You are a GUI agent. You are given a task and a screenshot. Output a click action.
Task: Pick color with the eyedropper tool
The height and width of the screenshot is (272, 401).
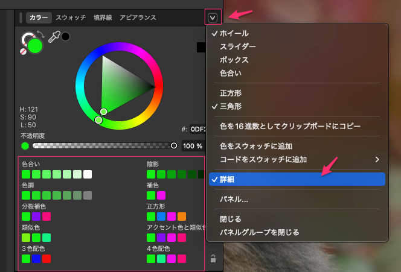click(x=54, y=38)
